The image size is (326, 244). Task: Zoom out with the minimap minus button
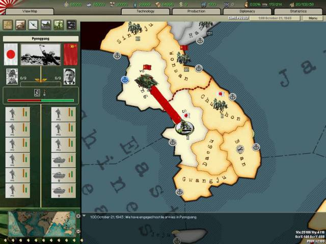78,232
